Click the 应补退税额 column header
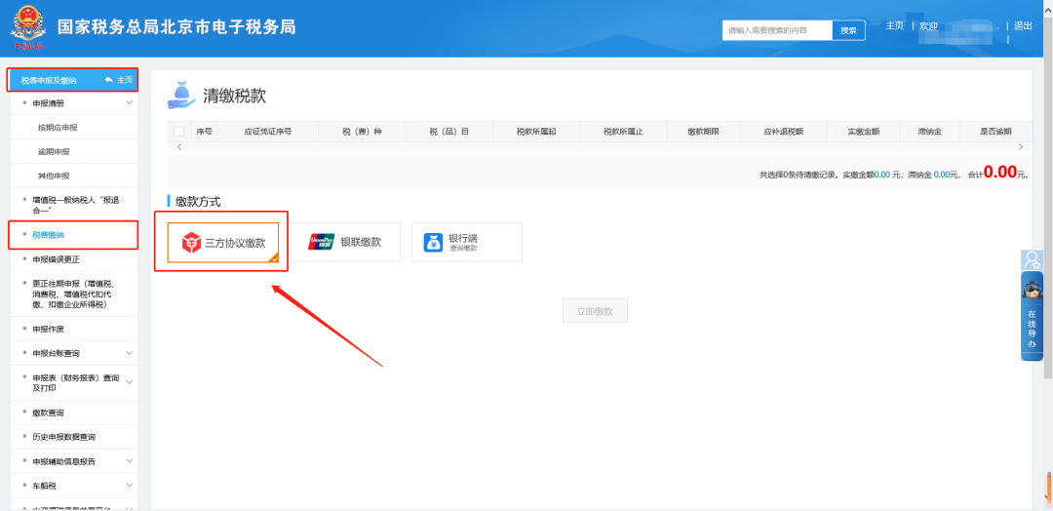This screenshot has height=511, width=1053. [x=783, y=132]
